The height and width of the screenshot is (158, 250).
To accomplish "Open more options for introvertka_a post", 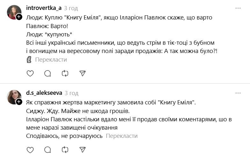I will coord(238,8).
